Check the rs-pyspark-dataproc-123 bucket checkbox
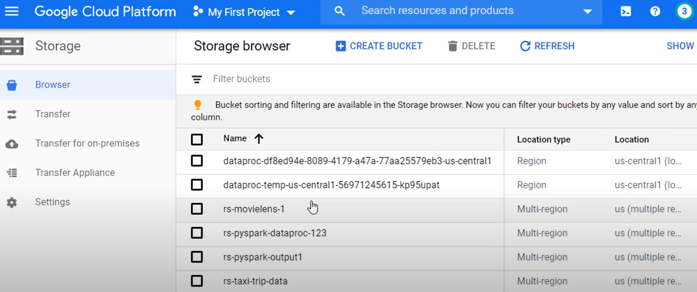Screen dimensions: 697x292 point(197,233)
